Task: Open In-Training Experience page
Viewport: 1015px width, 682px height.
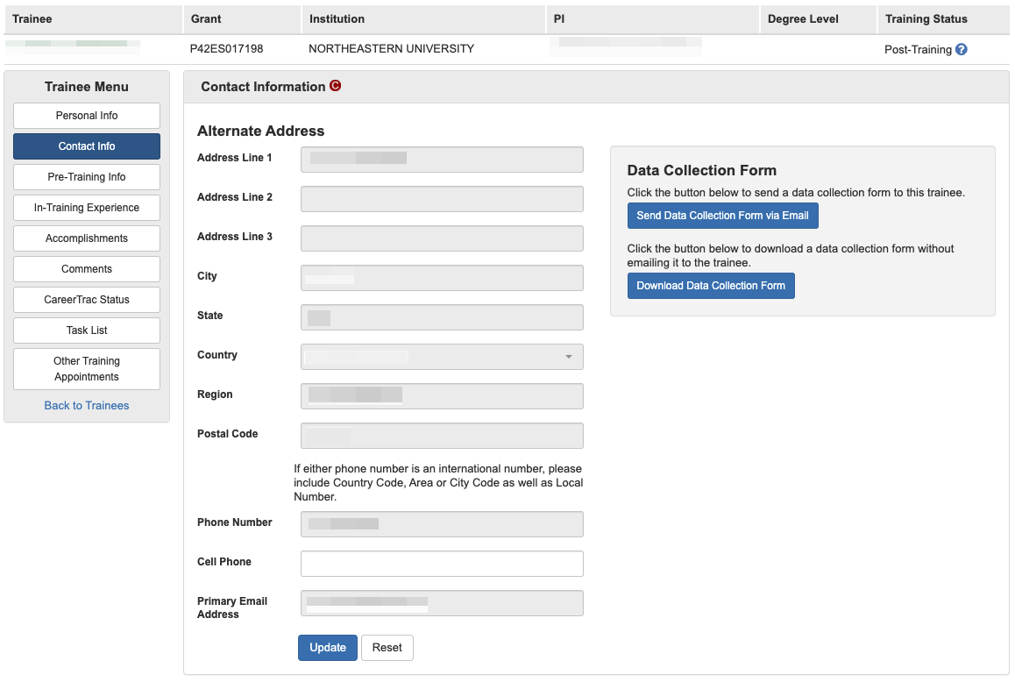Action: [x=87, y=208]
